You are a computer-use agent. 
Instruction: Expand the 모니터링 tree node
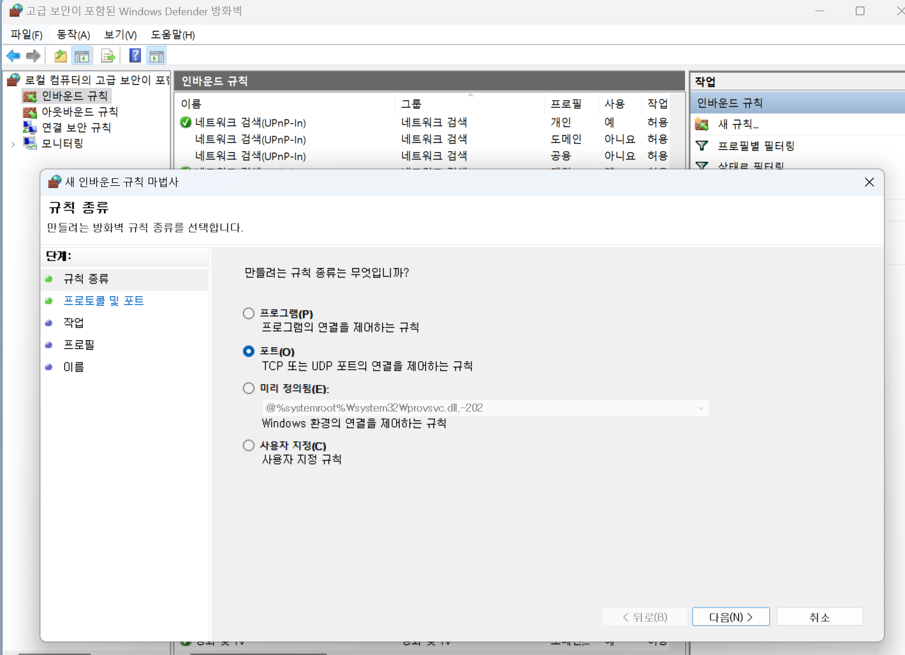tap(13, 144)
